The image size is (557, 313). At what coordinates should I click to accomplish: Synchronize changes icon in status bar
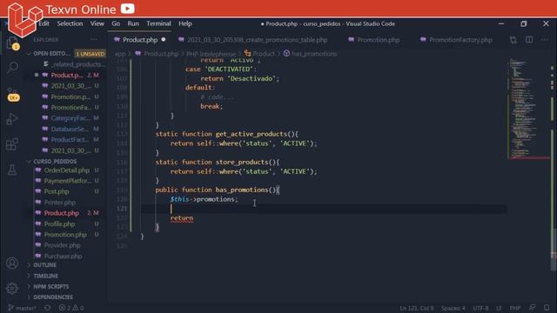pyautogui.click(x=48, y=308)
